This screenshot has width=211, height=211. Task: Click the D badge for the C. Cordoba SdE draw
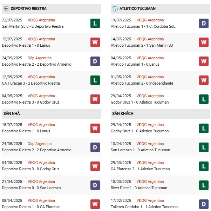[x=204, y=23]
